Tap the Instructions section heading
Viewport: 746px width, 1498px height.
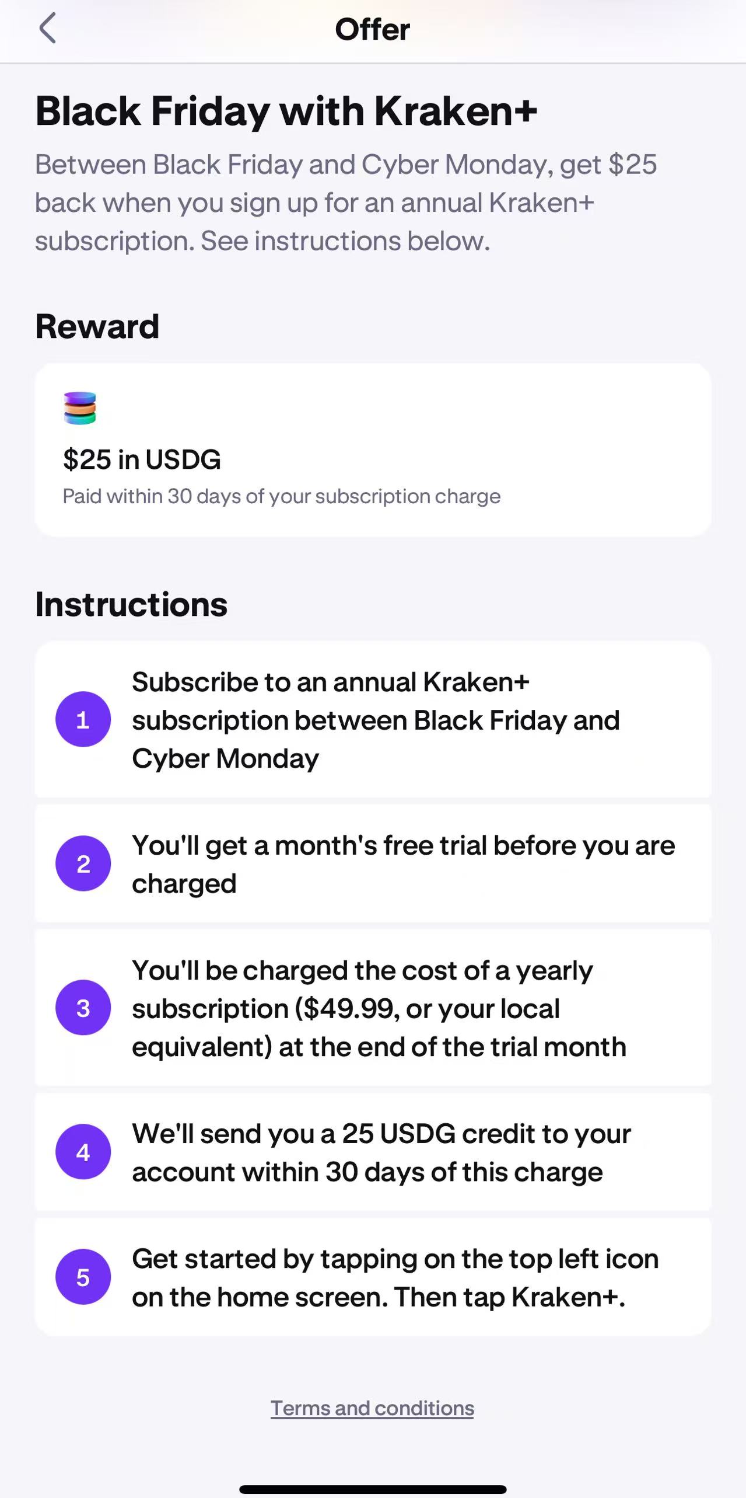131,604
